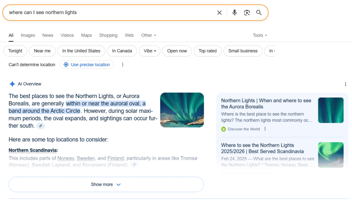Click inside the search query text field
Screen dimensions: 352x202
pos(110,13)
